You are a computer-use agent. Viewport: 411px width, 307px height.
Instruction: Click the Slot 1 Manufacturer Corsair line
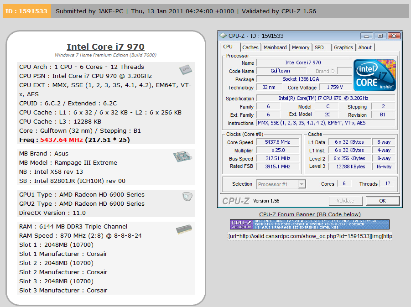point(63,254)
